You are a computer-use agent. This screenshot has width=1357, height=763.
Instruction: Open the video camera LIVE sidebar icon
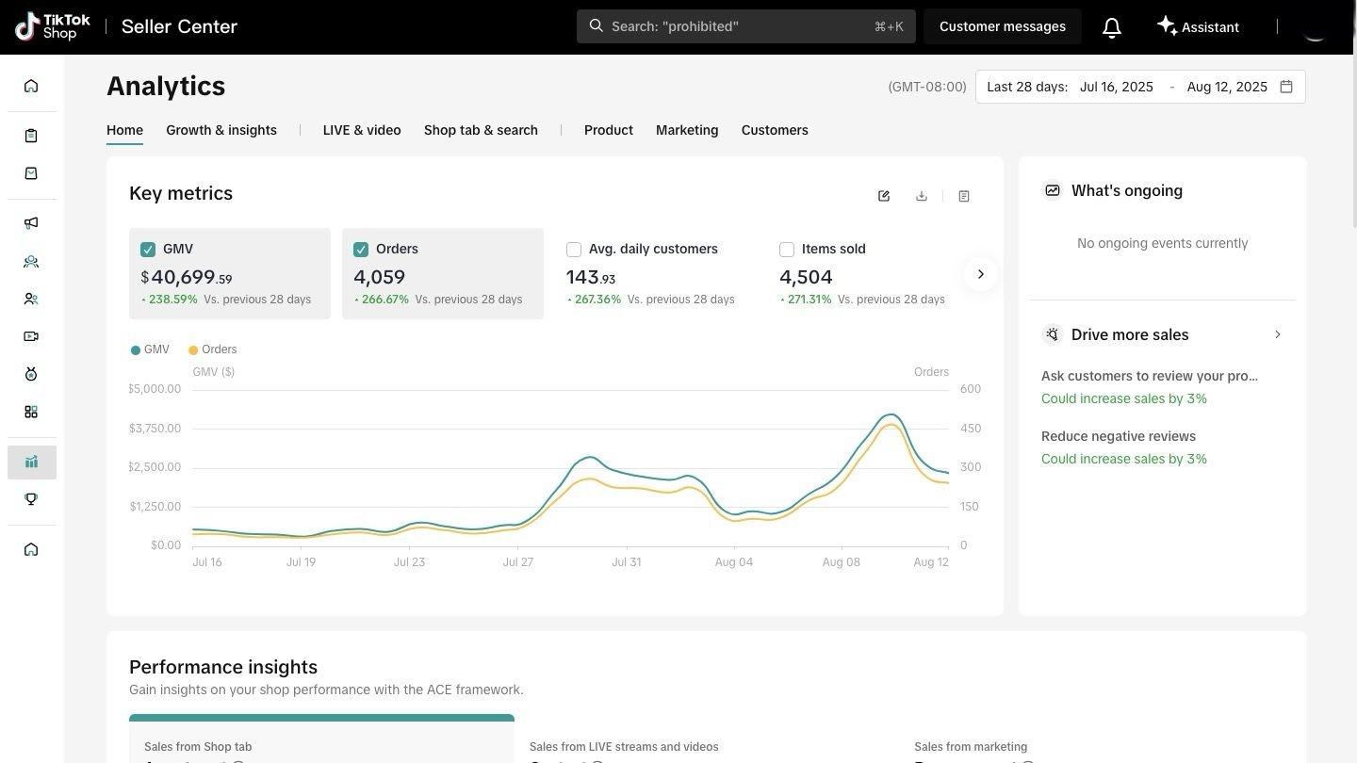pyautogui.click(x=31, y=336)
